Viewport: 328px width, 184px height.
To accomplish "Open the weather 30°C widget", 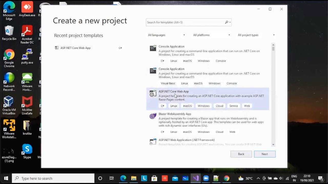I will tap(245, 178).
